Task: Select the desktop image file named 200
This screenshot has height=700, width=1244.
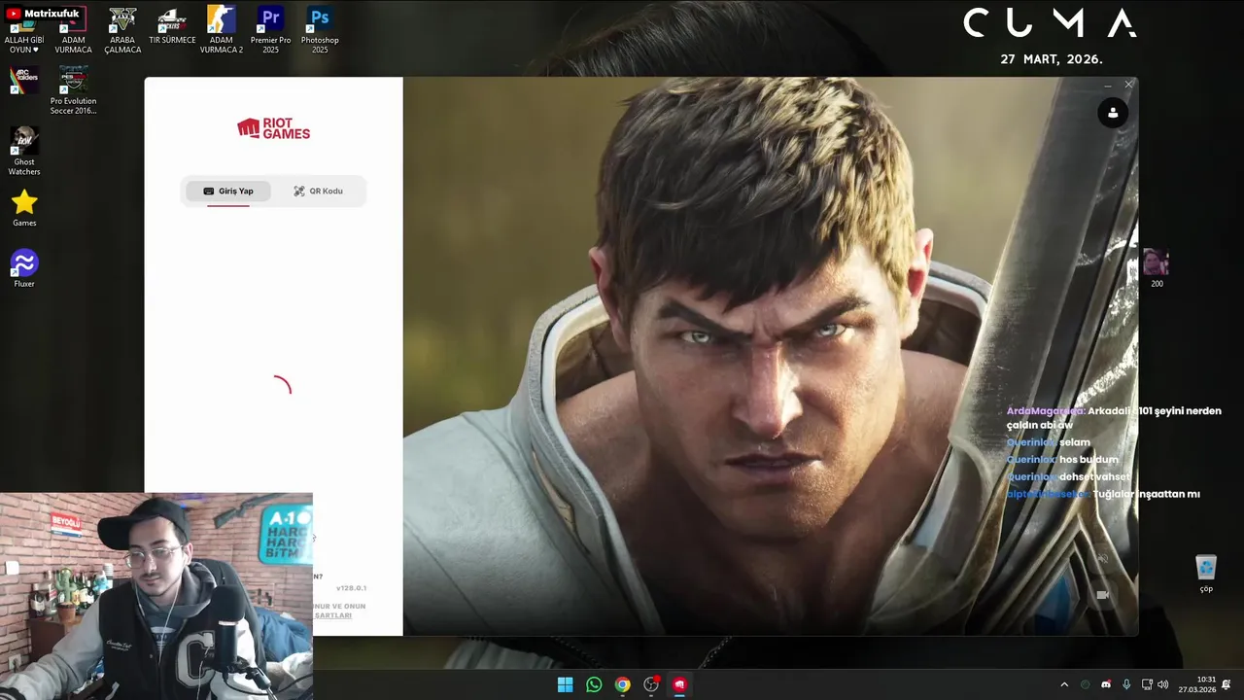Action: pyautogui.click(x=1156, y=268)
